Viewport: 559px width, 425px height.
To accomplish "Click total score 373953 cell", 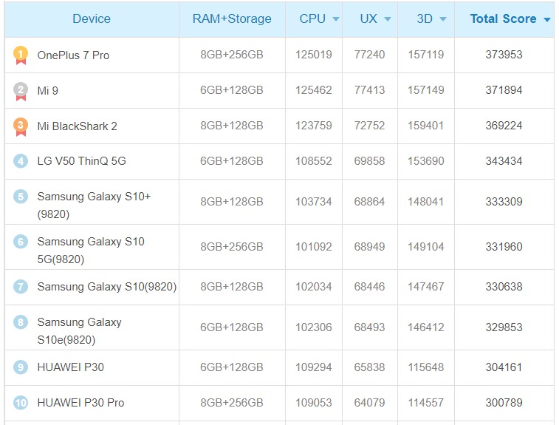I will (504, 55).
